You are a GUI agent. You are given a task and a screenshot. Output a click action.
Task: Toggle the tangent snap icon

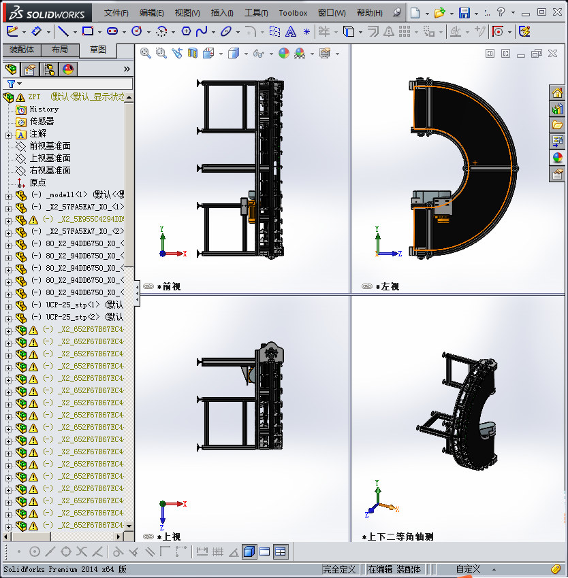(x=118, y=551)
